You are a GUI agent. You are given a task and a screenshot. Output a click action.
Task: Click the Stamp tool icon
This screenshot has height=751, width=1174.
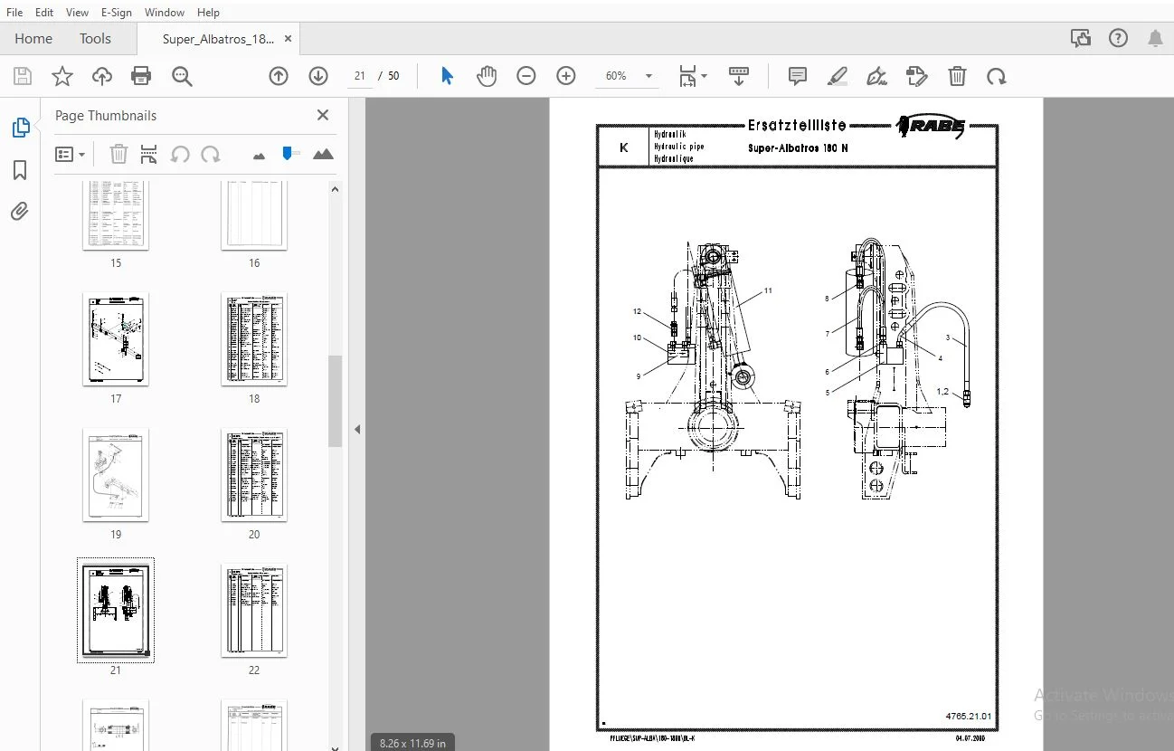point(917,77)
